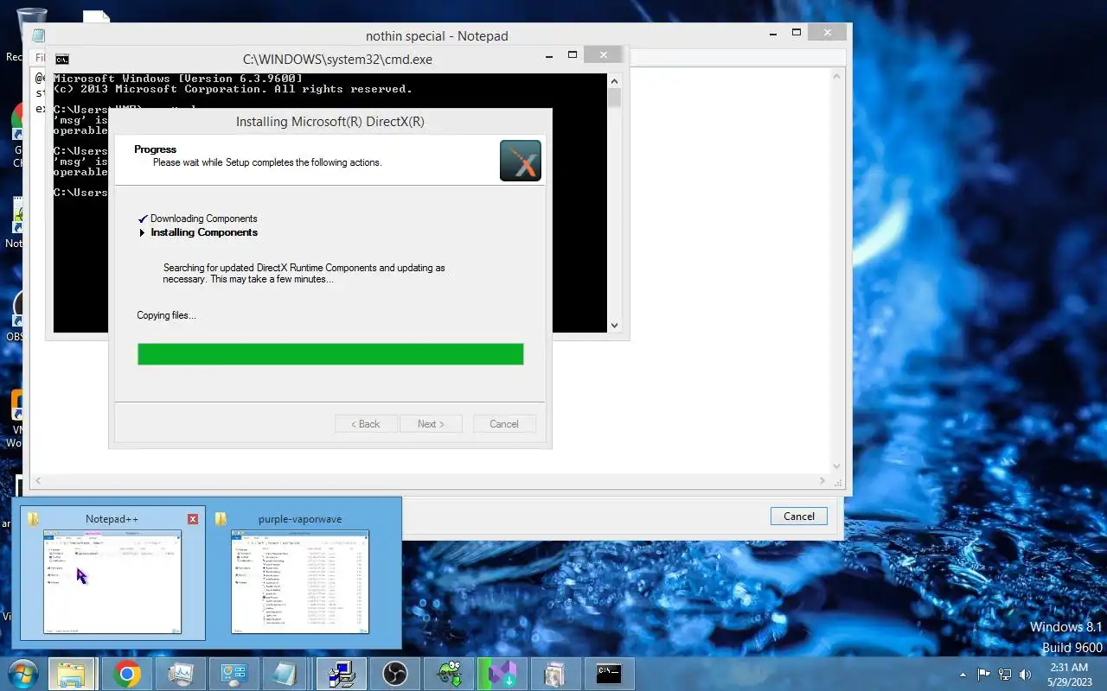Screen dimensions: 1107x691
Task: Click Notepad's horizontal scroll right arrow
Action: click(x=822, y=481)
